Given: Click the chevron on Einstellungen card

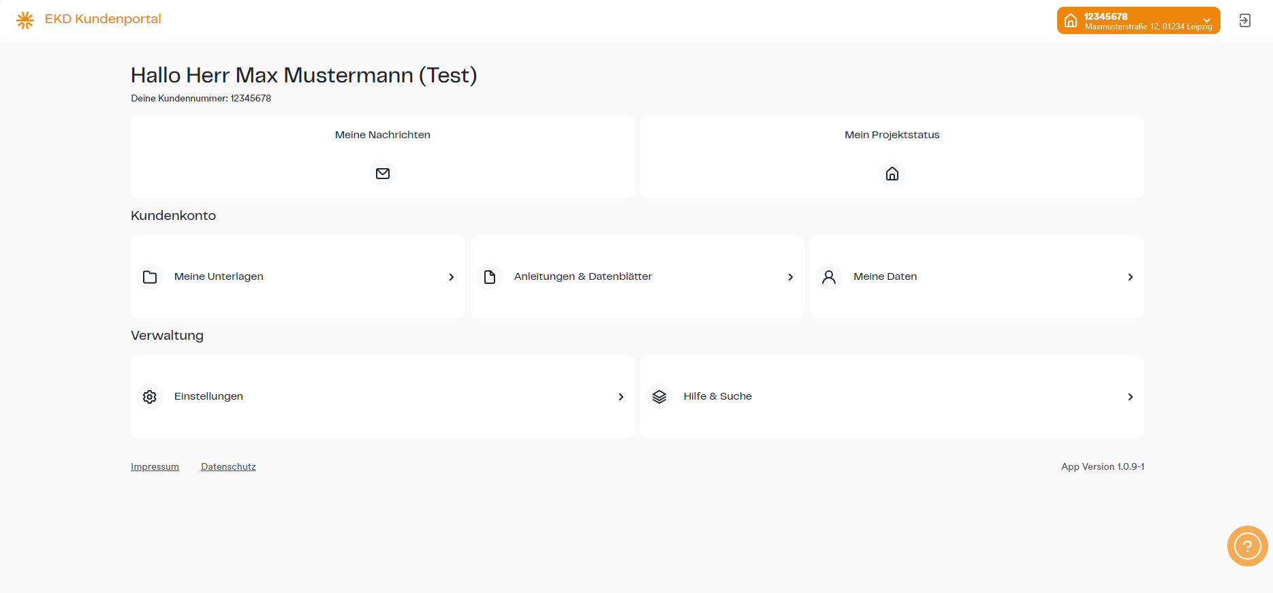Looking at the screenshot, I should [620, 397].
